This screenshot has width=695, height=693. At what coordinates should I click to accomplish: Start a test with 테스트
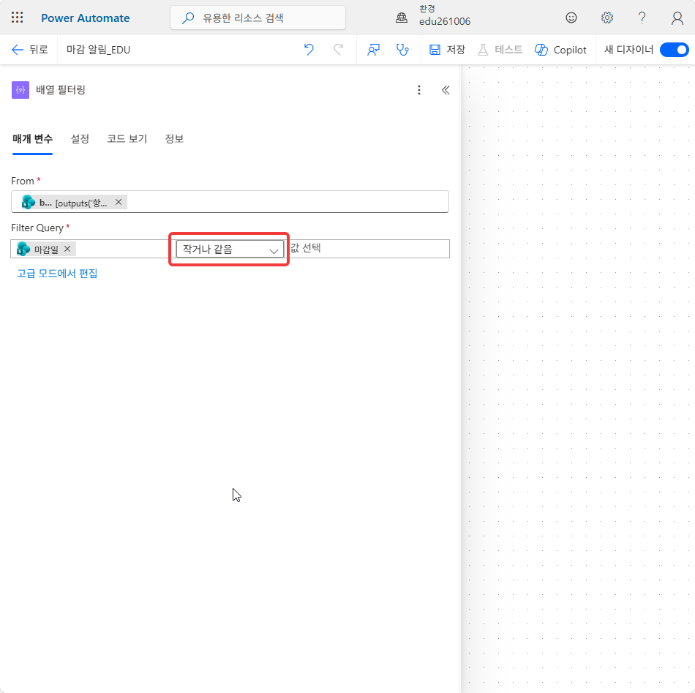point(500,50)
